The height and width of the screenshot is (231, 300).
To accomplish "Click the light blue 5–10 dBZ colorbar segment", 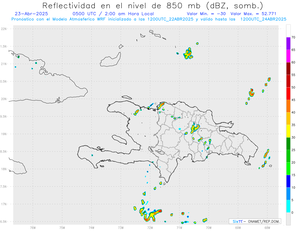I will [288, 194].
